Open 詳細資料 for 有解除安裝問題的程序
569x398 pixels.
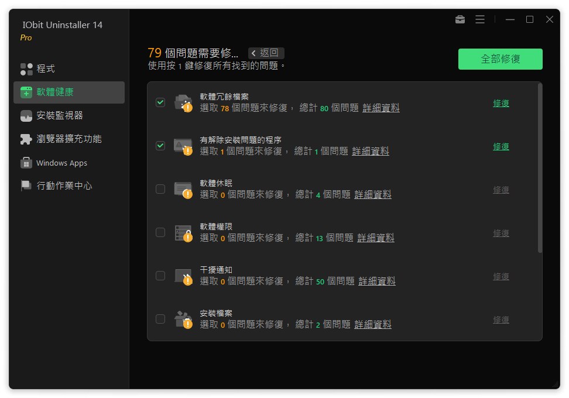click(x=370, y=151)
